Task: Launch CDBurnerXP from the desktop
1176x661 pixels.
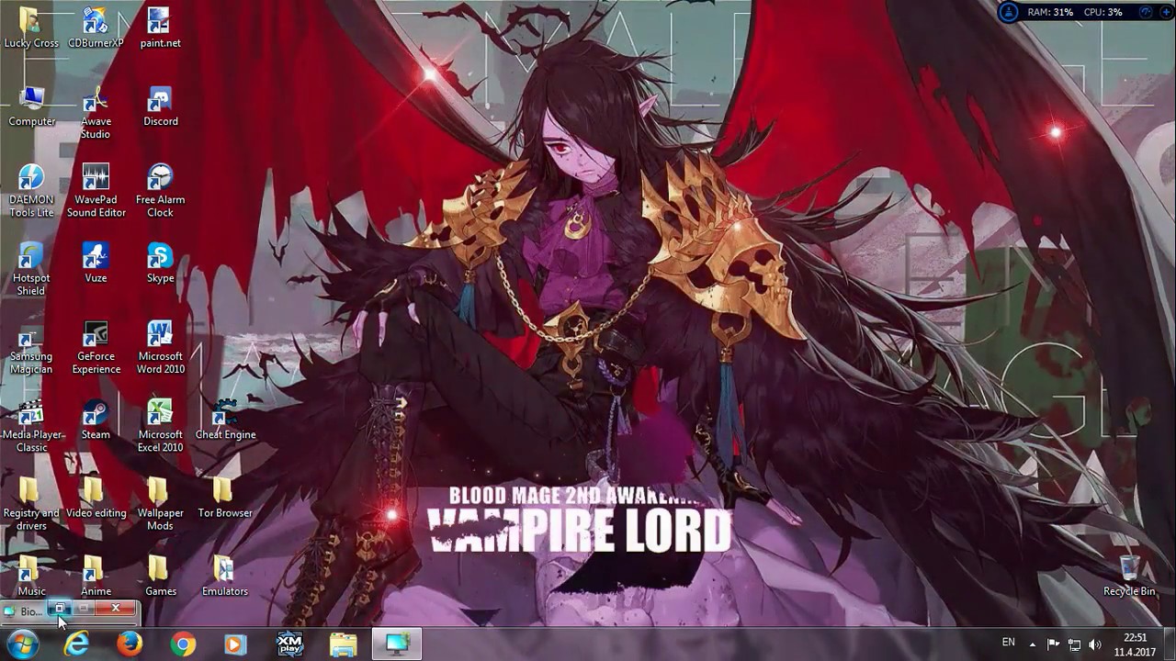Action: point(96,28)
